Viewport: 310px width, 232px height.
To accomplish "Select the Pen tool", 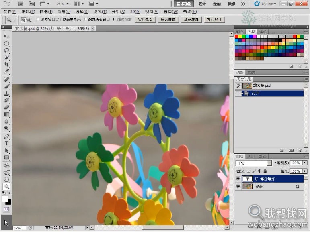I will coord(6,136).
